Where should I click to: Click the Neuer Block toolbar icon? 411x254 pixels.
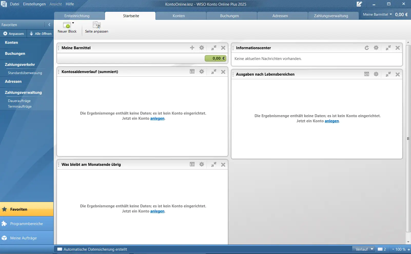click(67, 25)
